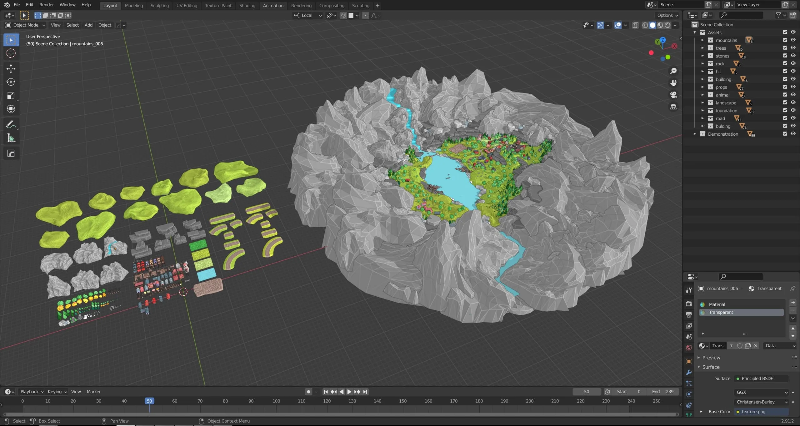Open the Data link dropdown
Screen dimensions: 800x426
780,346
